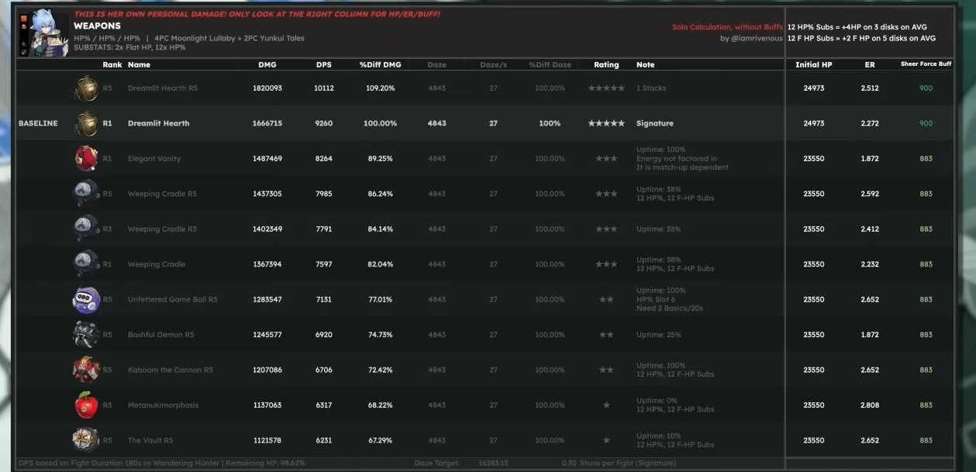Select the name cell 'Elegant Vanity'
Screen dimensions: 976x472
[154, 159]
